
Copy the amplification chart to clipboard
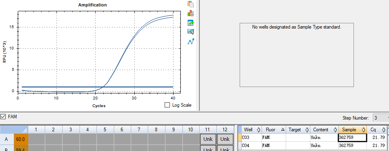(x=190, y=4)
